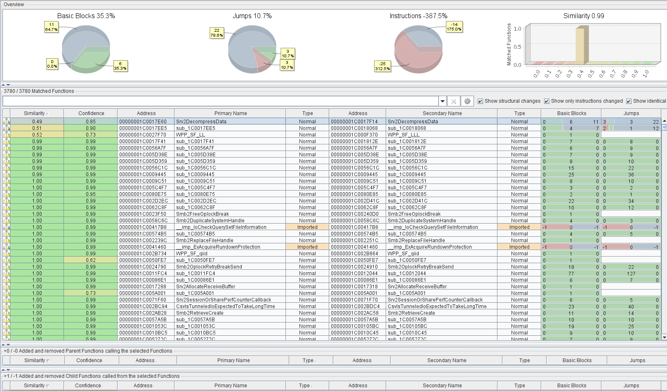Sort Matched Functions by Basic Blocks column
Screen dimensions: 667x391
point(571,113)
